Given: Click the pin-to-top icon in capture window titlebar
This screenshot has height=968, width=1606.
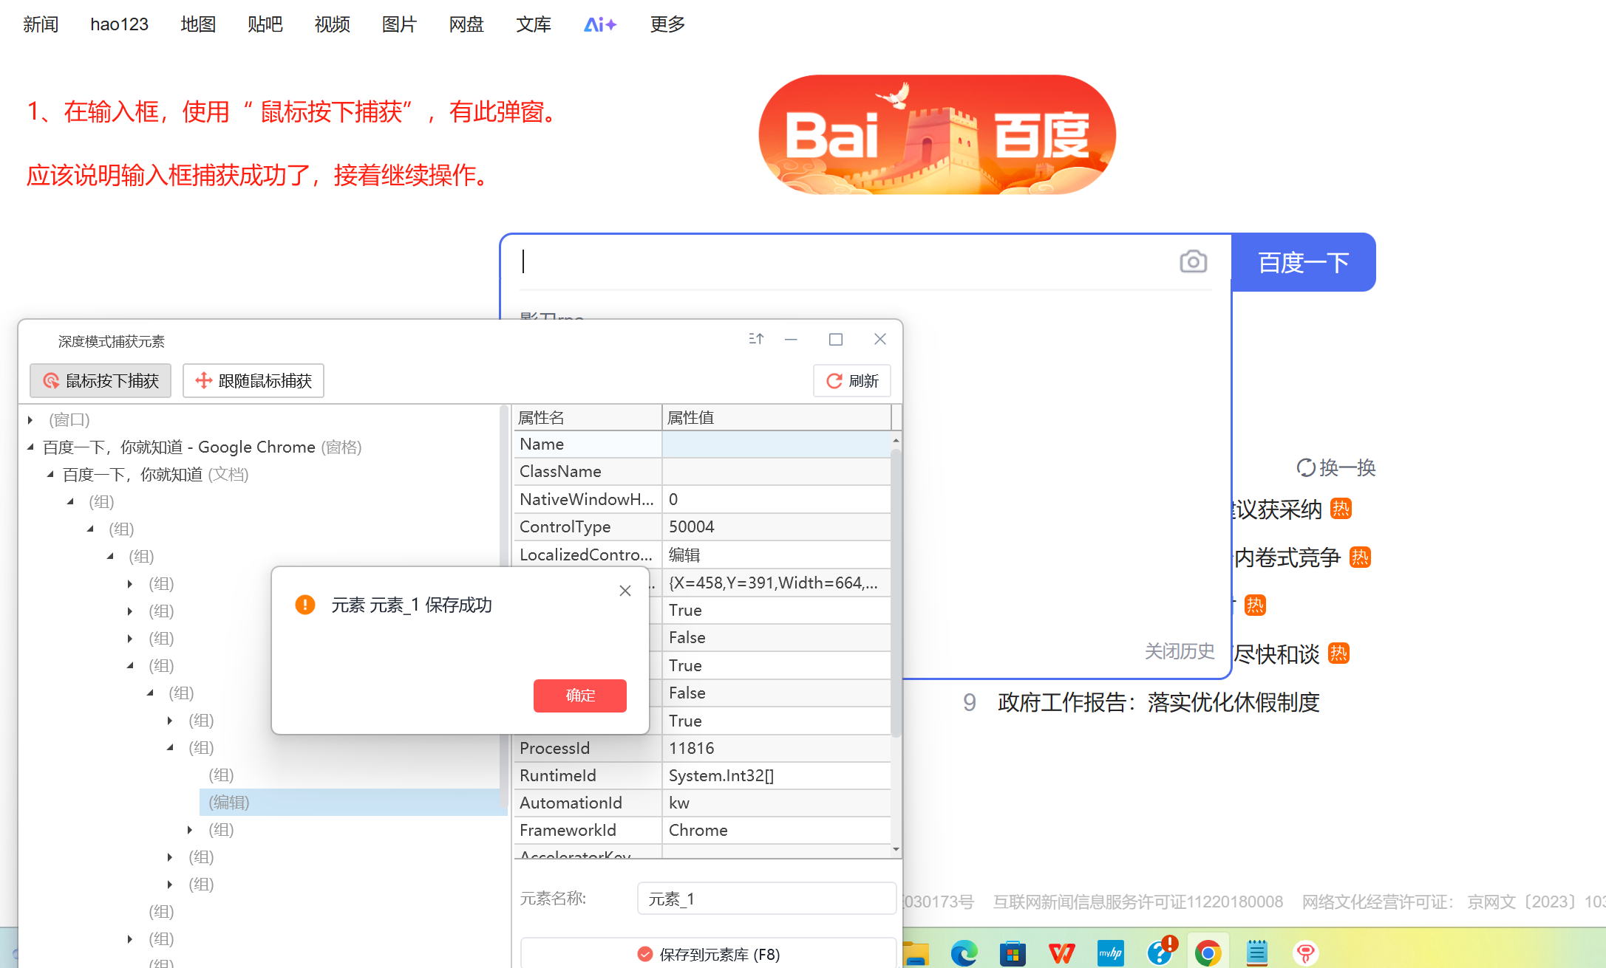Looking at the screenshot, I should click(755, 339).
